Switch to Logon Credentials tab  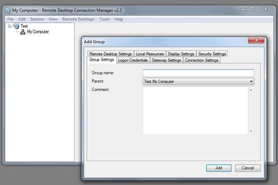[x=133, y=60]
